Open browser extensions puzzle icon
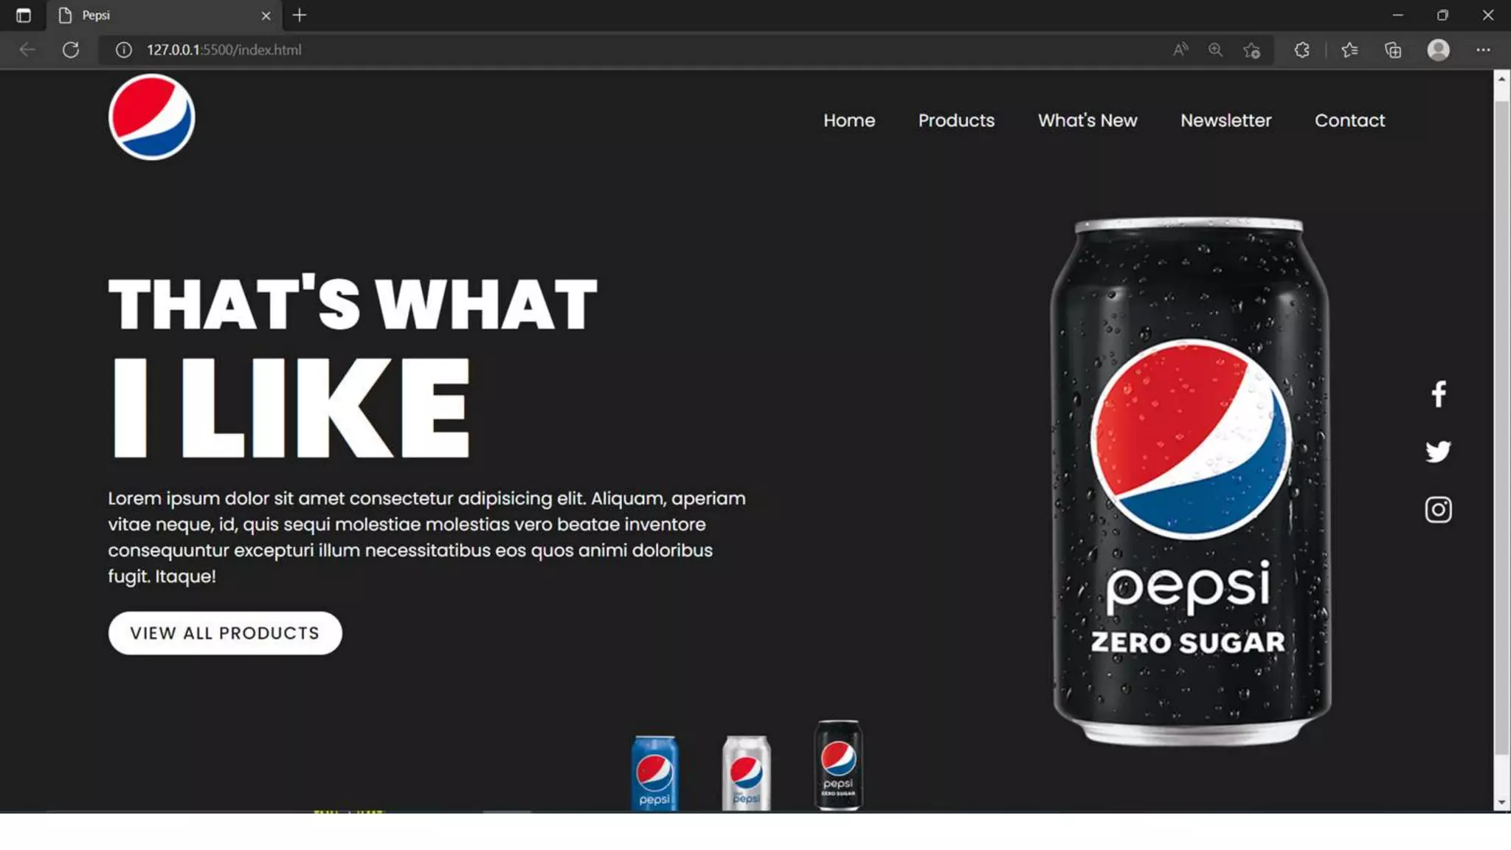Viewport: 1511px width, 850px height. 1302,49
